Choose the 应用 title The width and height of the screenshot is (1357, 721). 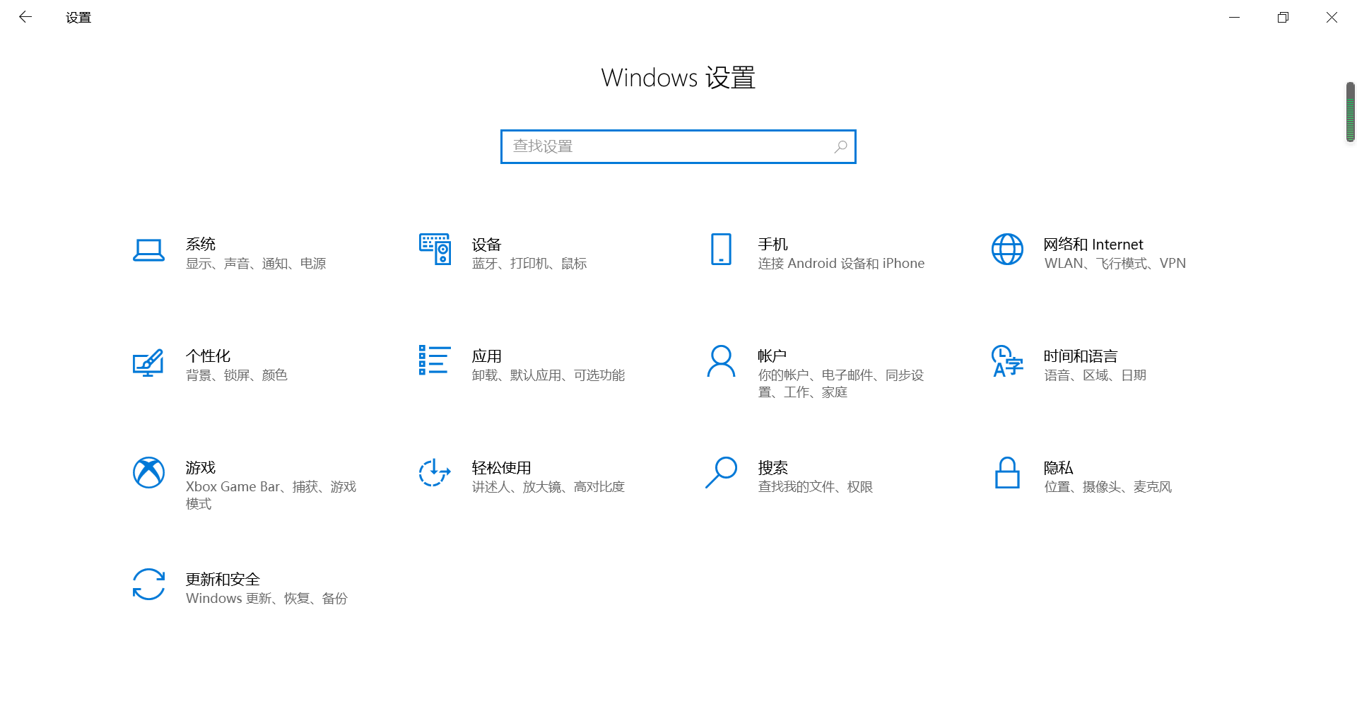click(486, 356)
